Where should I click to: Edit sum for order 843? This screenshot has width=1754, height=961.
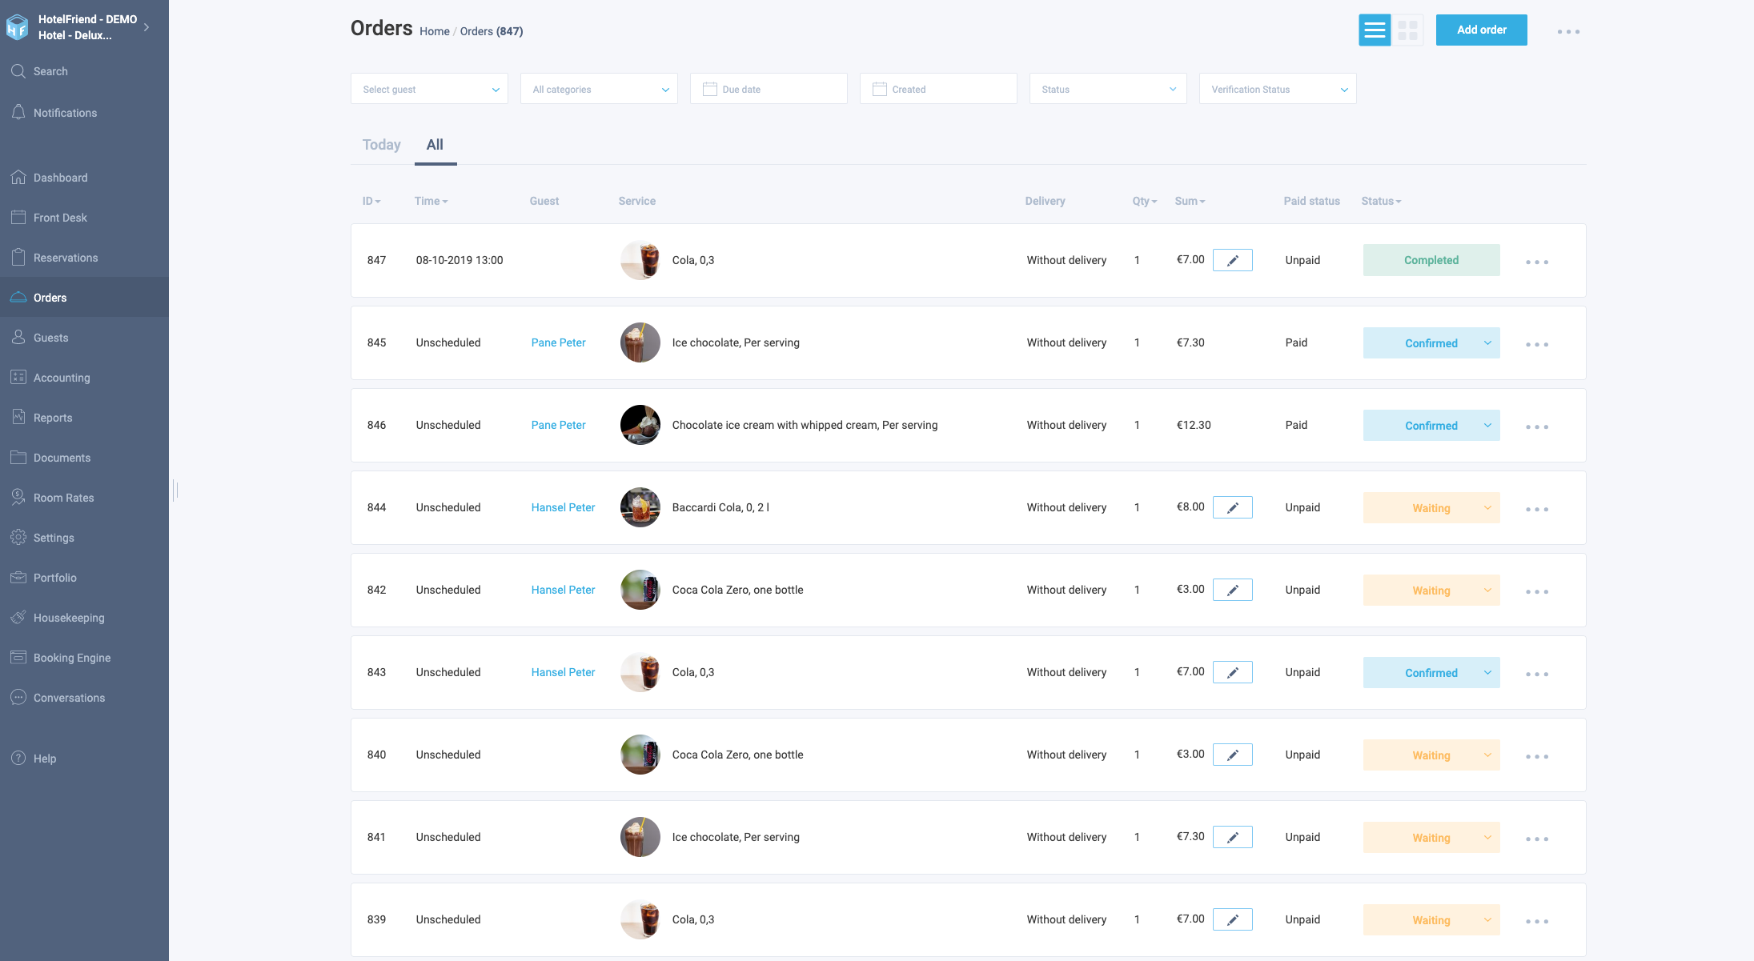[1233, 672]
